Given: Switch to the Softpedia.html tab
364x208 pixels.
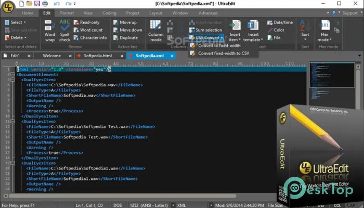Looking at the screenshot, I should pos(98,56).
